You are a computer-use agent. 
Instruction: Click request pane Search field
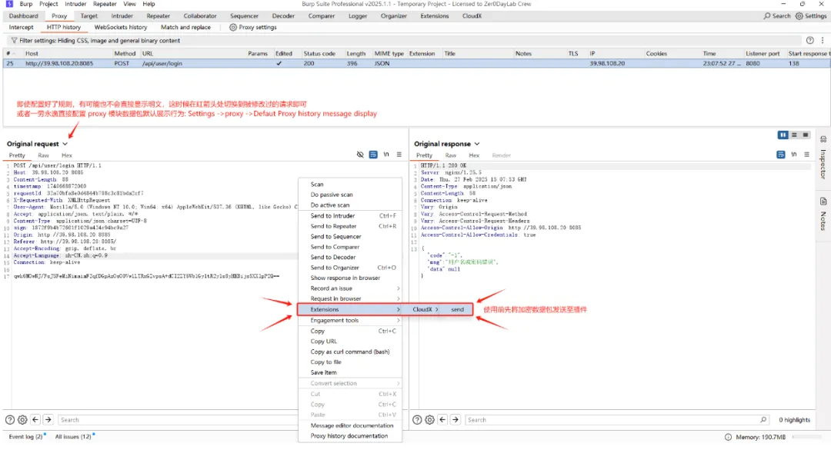point(178,420)
